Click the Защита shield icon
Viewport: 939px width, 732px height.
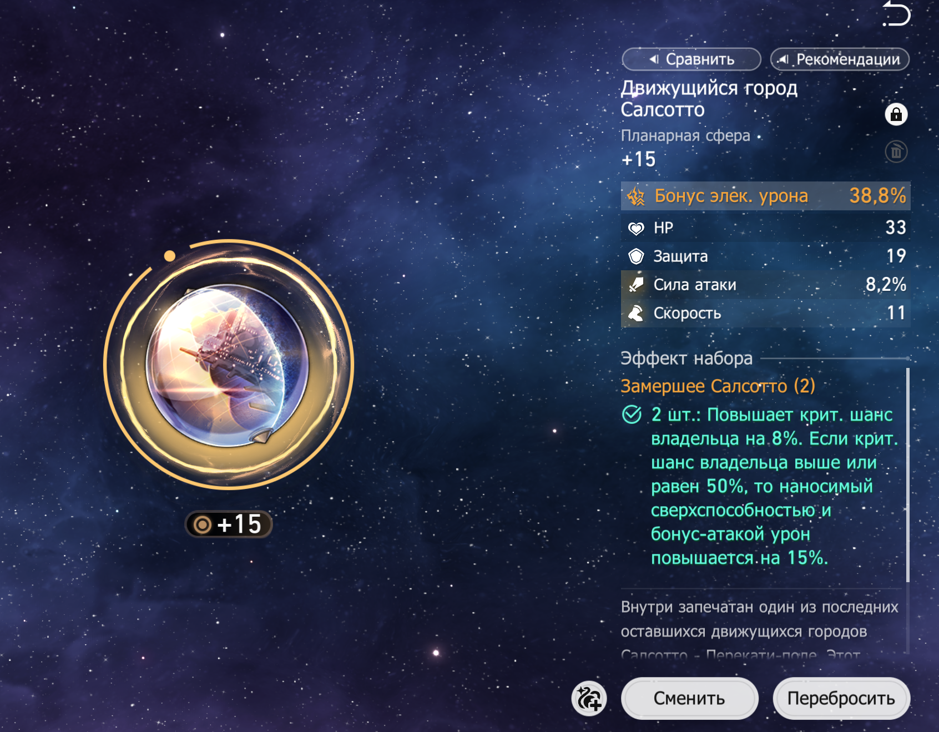(636, 256)
